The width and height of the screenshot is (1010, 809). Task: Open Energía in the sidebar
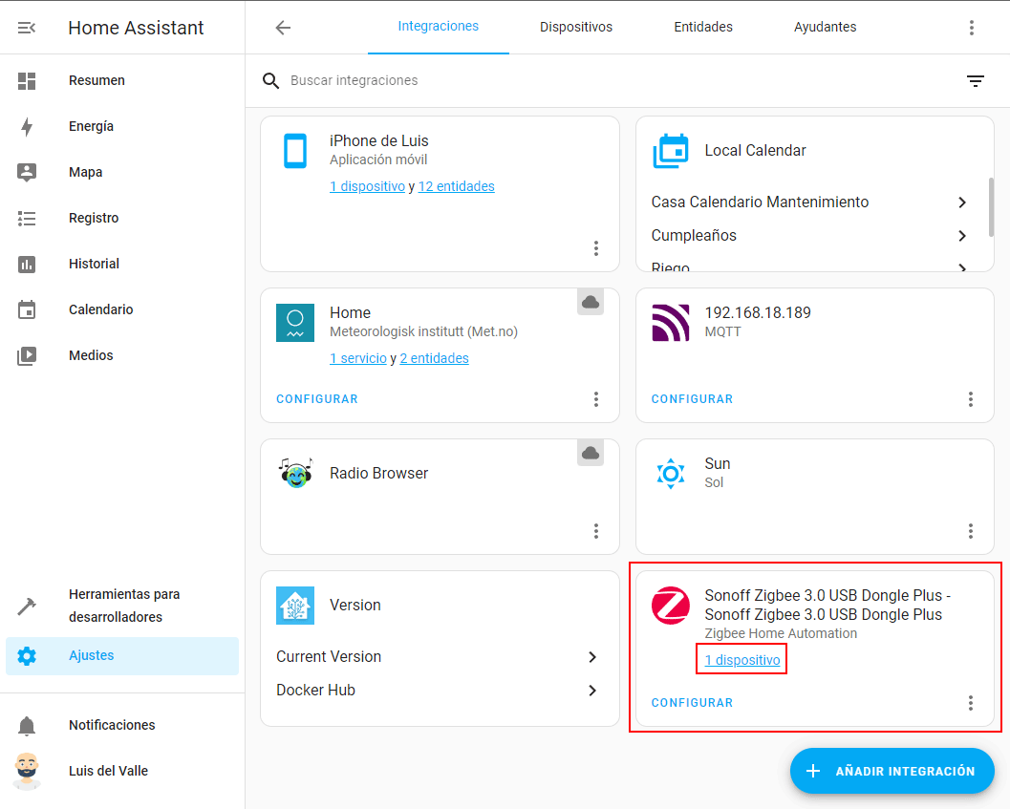tap(91, 127)
